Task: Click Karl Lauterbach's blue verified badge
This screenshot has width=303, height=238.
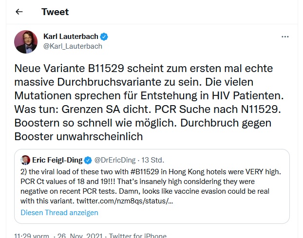Action: point(104,37)
